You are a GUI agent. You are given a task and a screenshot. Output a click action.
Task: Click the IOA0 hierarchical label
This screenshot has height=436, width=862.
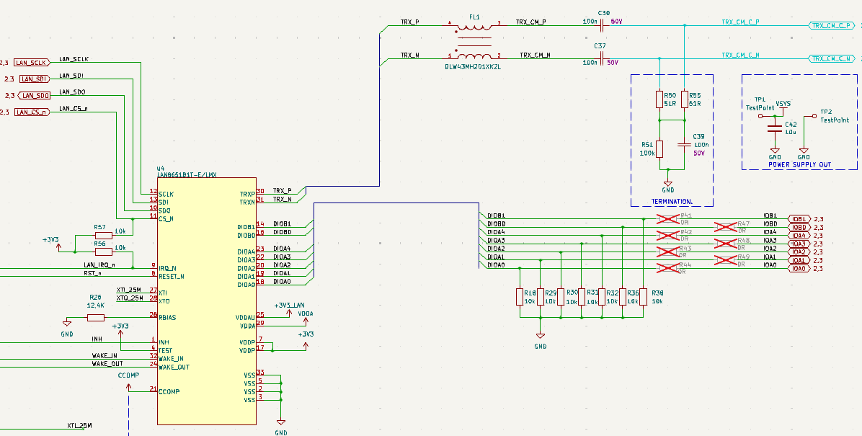tap(799, 269)
